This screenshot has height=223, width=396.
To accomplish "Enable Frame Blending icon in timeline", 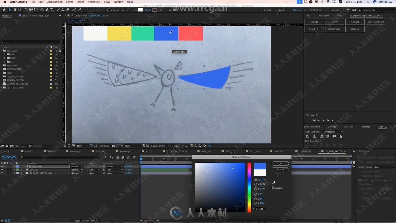I will tap(123, 157).
